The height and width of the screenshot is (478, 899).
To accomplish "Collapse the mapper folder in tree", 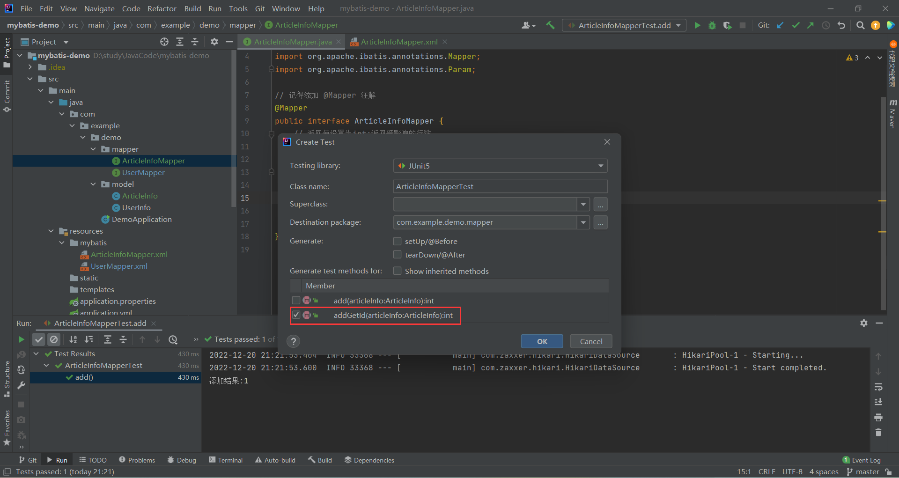I will tap(93, 149).
